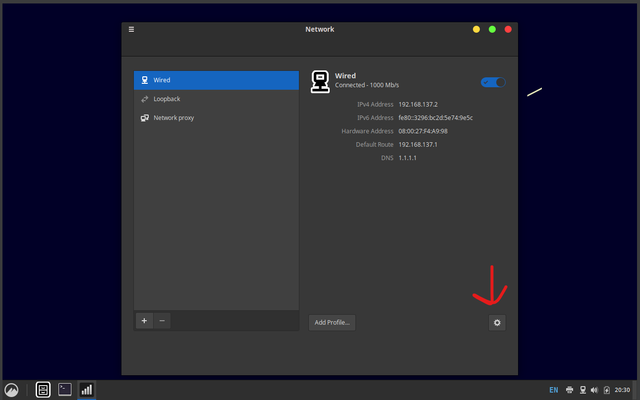Image resolution: width=640 pixels, height=400 pixels.
Task: Launch the terminal from the taskbar
Action: (65, 390)
